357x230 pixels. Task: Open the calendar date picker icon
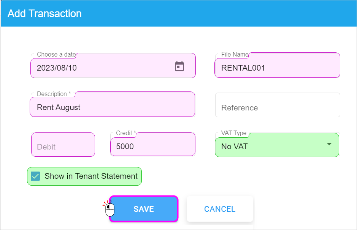coord(179,66)
